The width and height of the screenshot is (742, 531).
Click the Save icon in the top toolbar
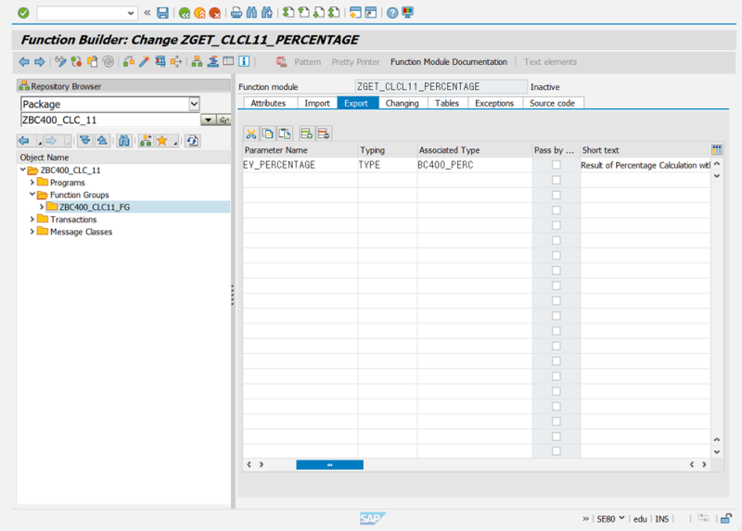click(163, 13)
